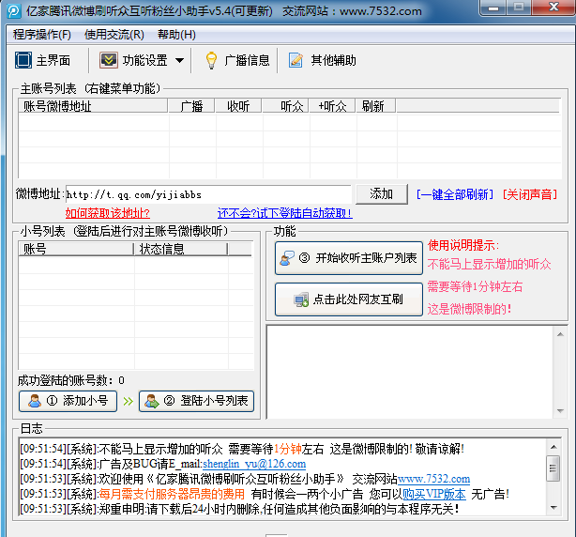Open the 帮助(H) menu
Screen dimensions: 576x537
(x=176, y=35)
